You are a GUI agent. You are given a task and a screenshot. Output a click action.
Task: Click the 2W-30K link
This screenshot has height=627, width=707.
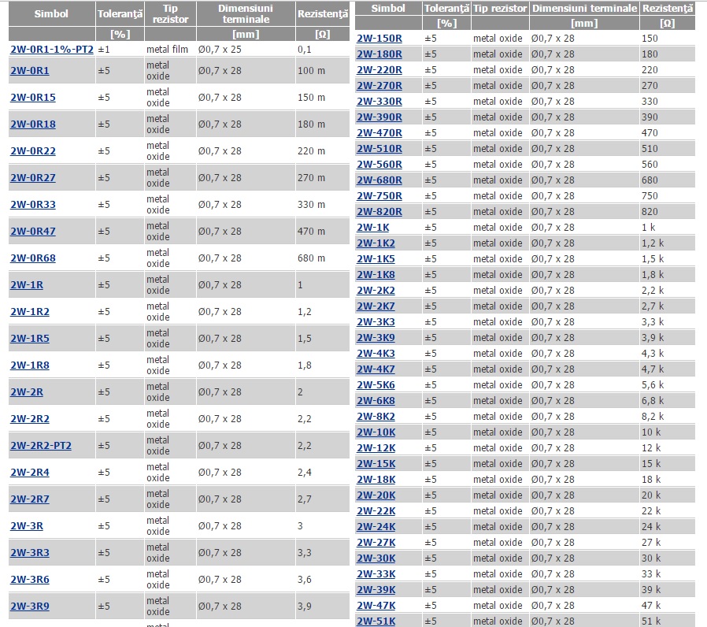pyautogui.click(x=376, y=559)
